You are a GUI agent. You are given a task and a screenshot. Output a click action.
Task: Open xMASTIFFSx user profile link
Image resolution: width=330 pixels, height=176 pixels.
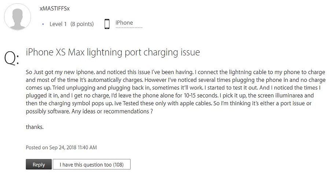pyautogui.click(x=55, y=9)
